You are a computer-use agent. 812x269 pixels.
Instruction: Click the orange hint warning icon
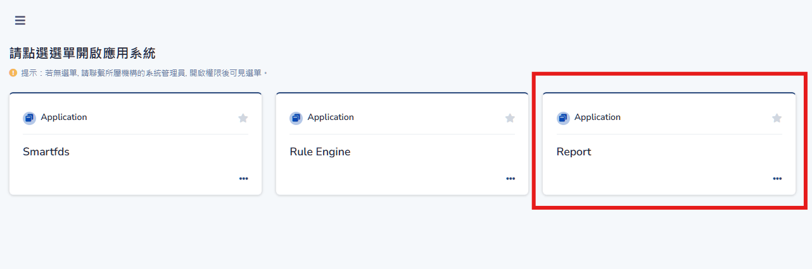pyautogui.click(x=13, y=73)
